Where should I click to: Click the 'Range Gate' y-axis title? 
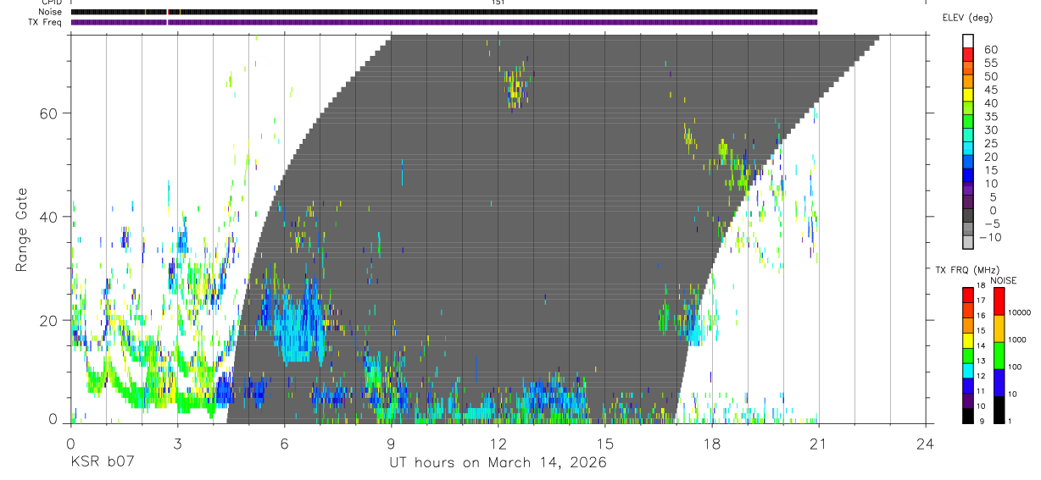[22, 229]
